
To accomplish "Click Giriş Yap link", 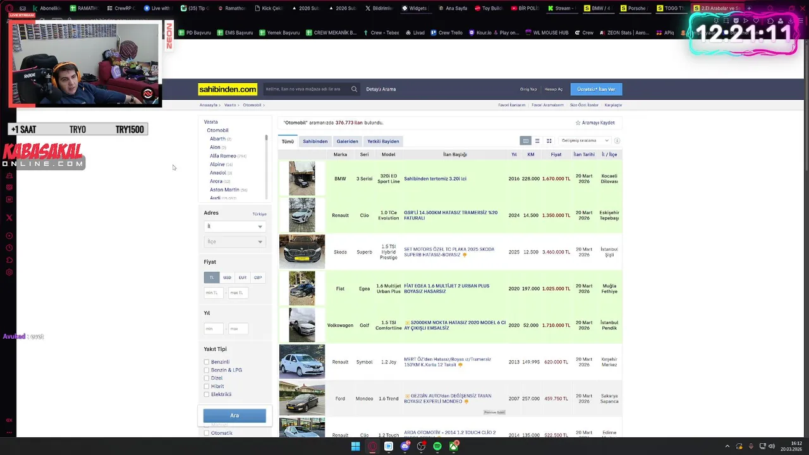I will (528, 89).
